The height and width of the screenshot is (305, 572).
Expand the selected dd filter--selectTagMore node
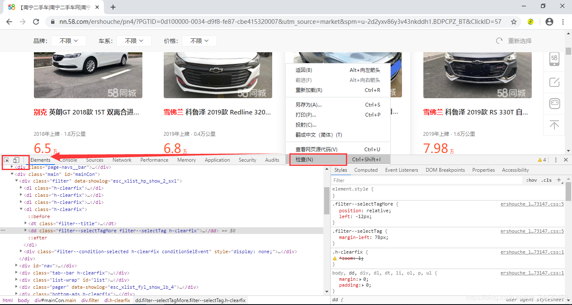coord(26,231)
